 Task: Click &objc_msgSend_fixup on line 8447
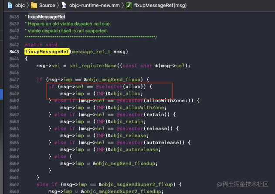(112, 80)
